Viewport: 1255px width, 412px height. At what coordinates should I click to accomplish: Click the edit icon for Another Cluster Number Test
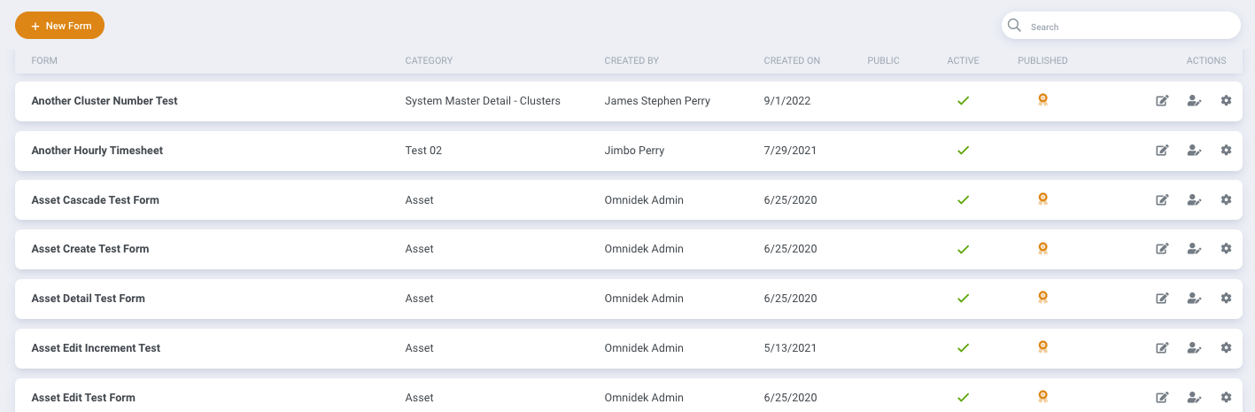(1162, 101)
